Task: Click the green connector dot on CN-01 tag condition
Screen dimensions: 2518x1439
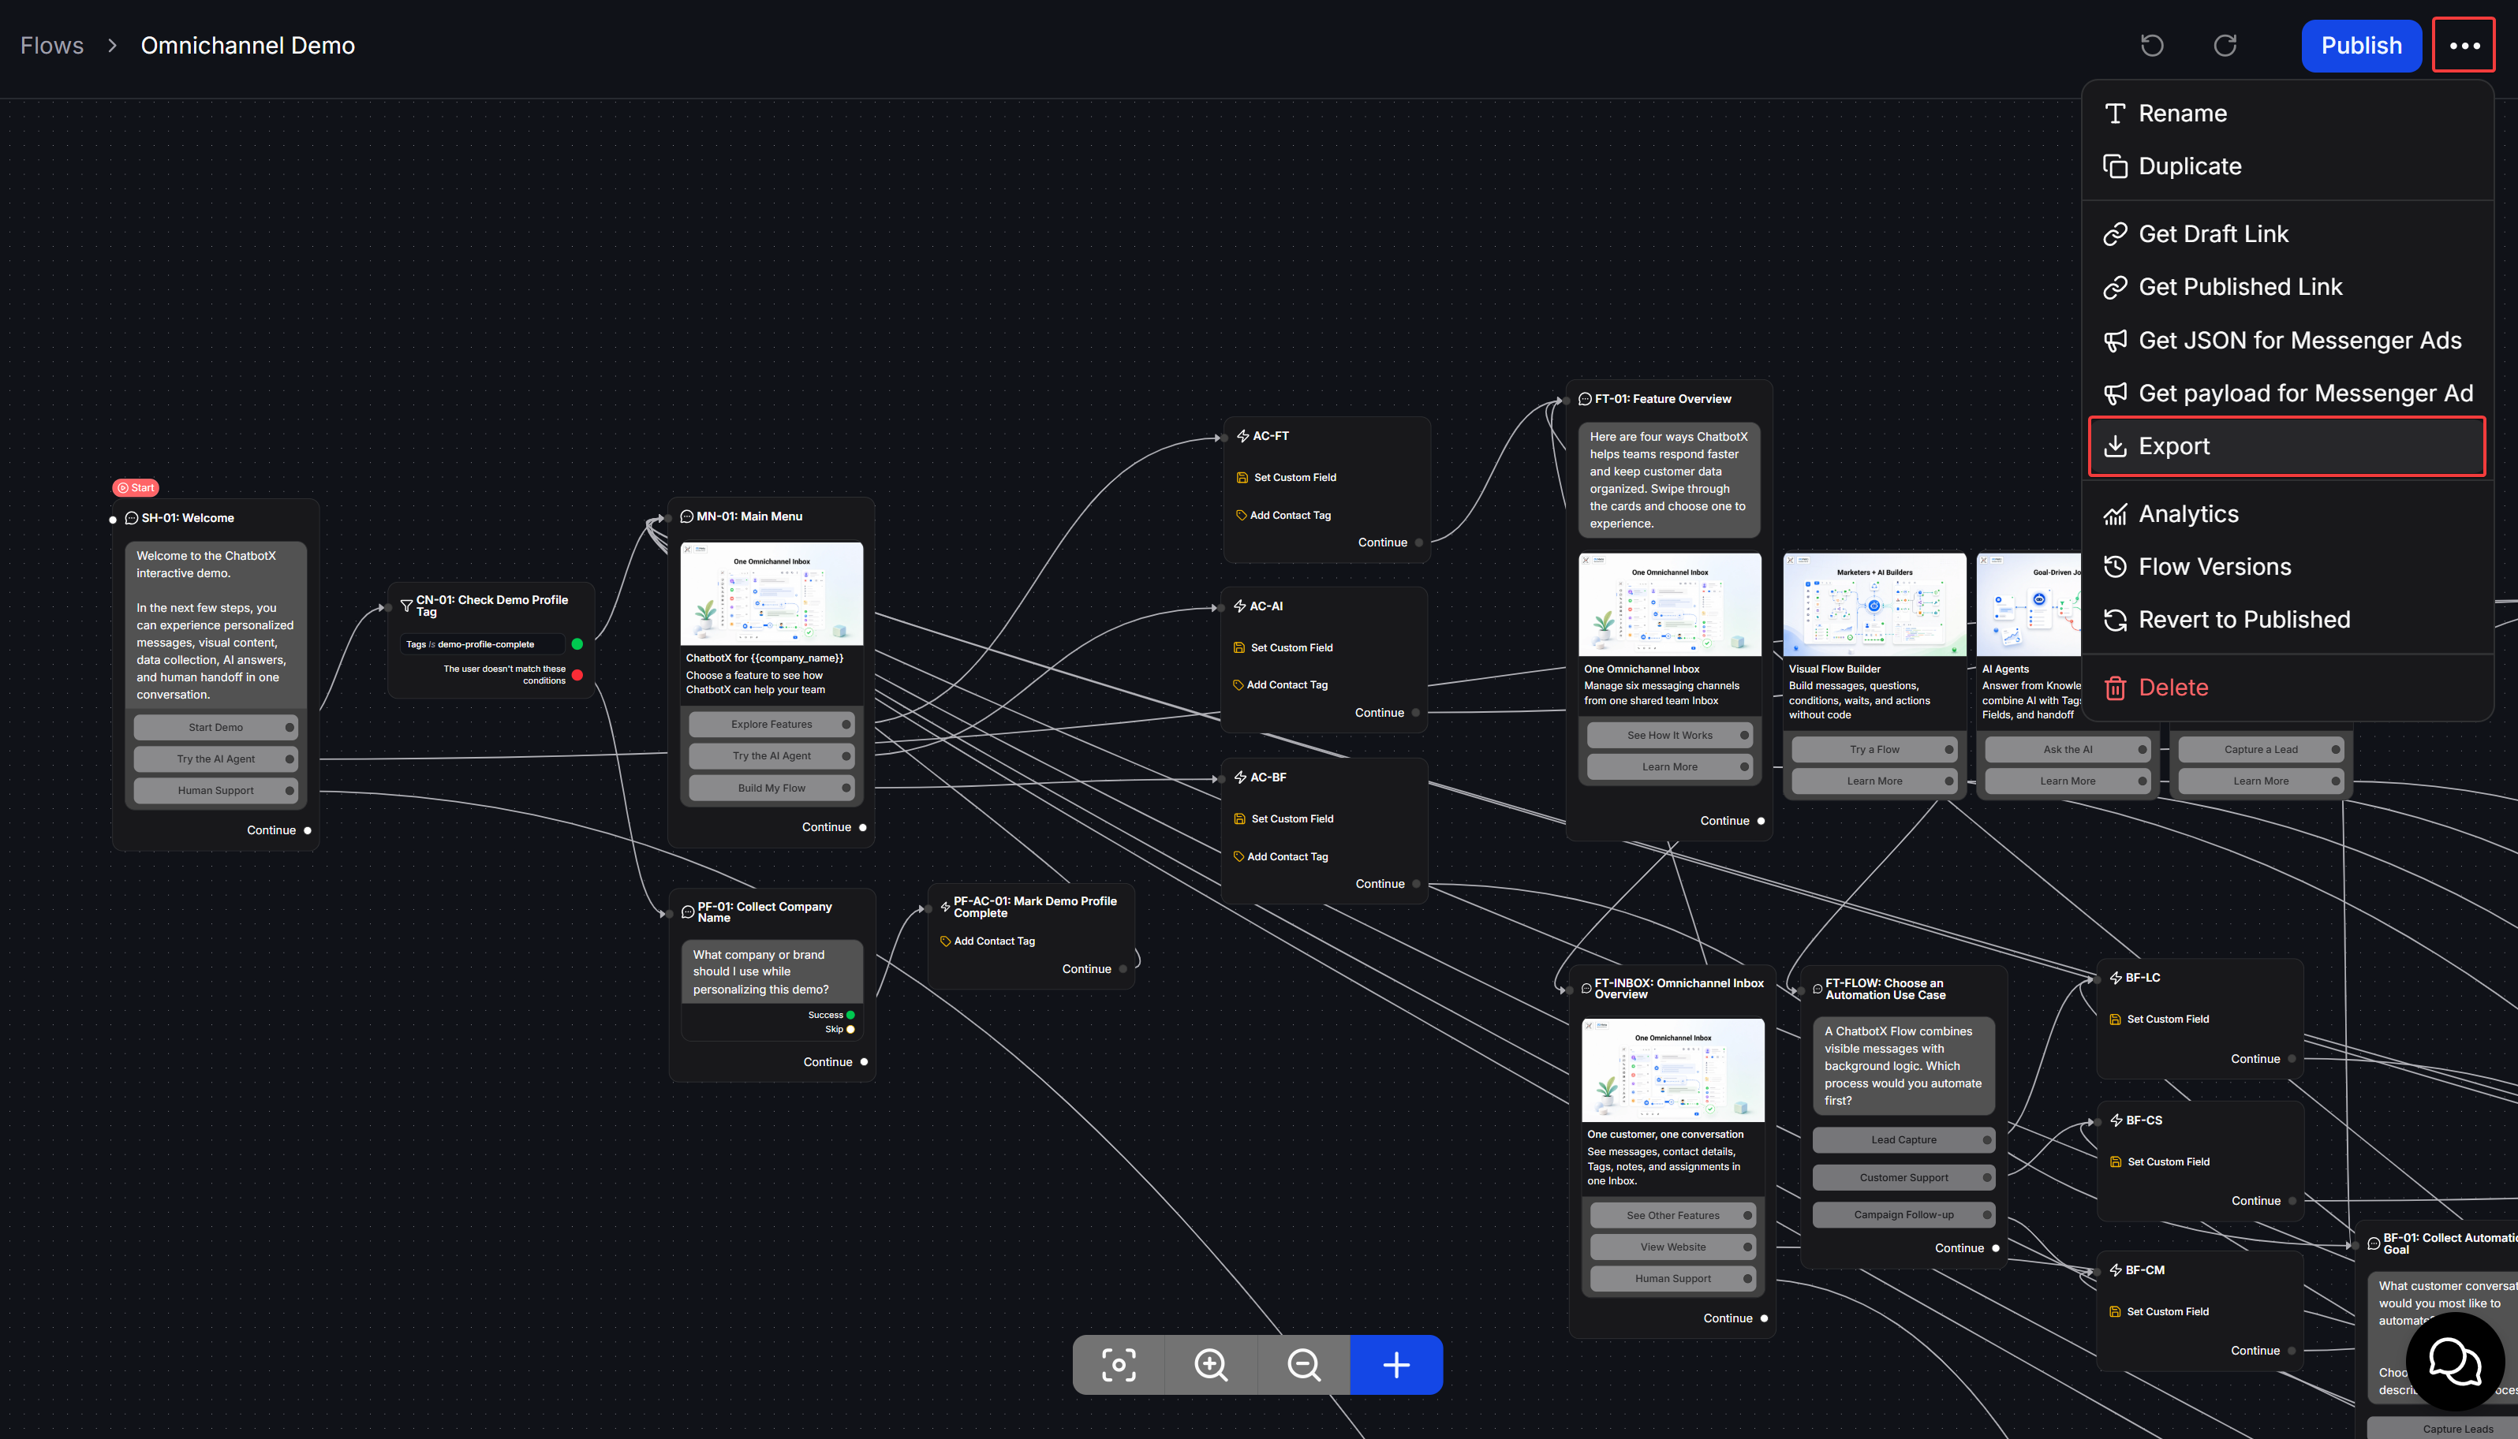Action: pos(577,644)
